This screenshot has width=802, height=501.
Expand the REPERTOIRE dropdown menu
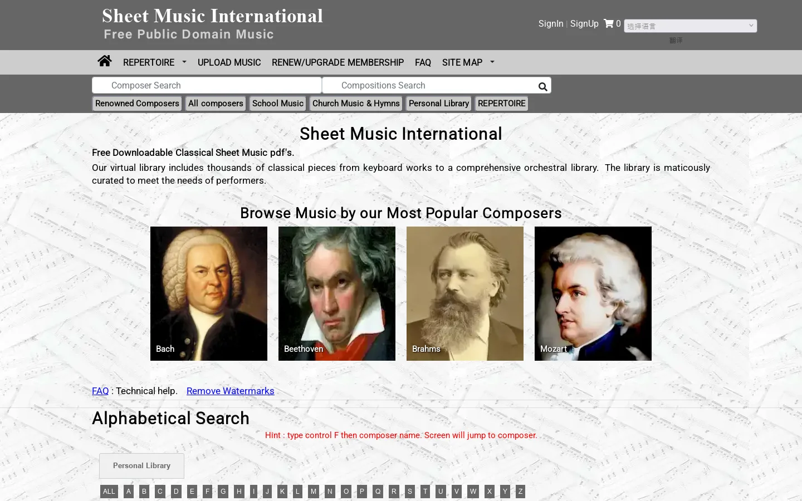pos(154,62)
